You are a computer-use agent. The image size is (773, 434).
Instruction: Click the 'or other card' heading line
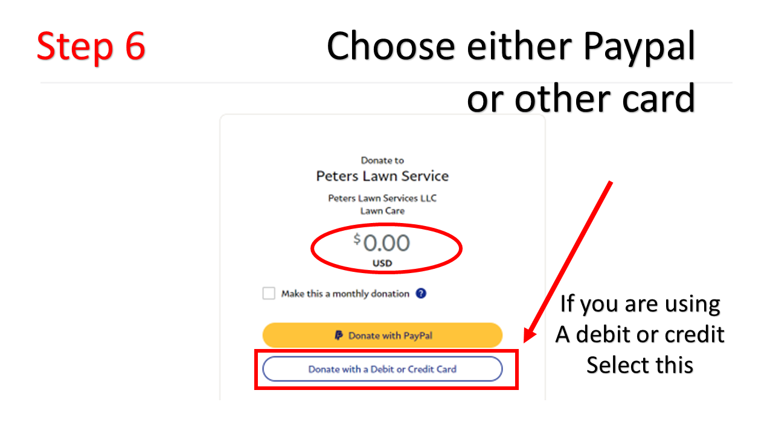[x=581, y=98]
